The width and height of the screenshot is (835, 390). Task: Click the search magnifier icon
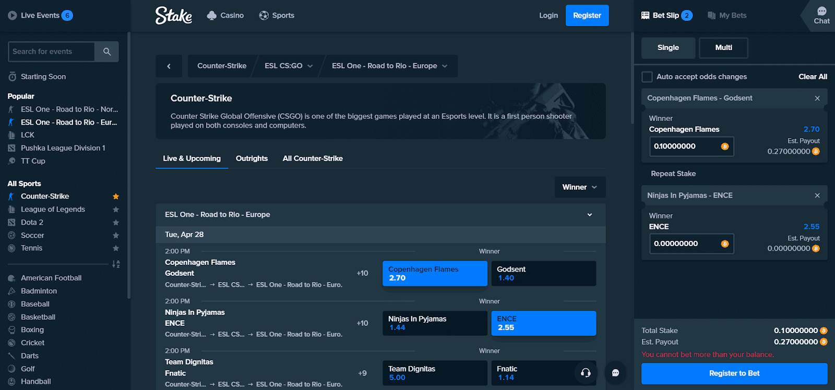pyautogui.click(x=106, y=52)
